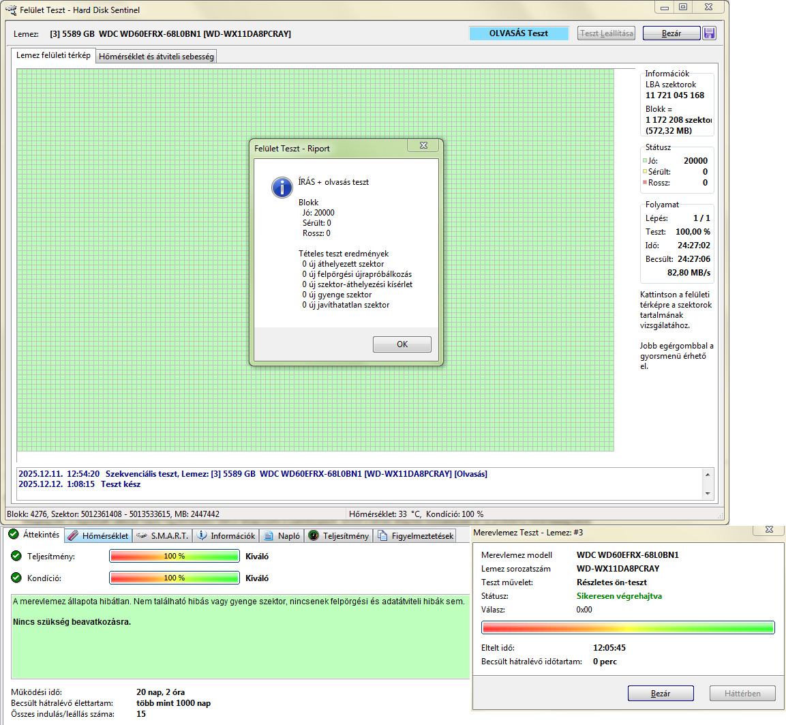This screenshot has width=786, height=725.
Task: Click the Hard Disk Sentinel title bar icon
Action: pos(11,10)
